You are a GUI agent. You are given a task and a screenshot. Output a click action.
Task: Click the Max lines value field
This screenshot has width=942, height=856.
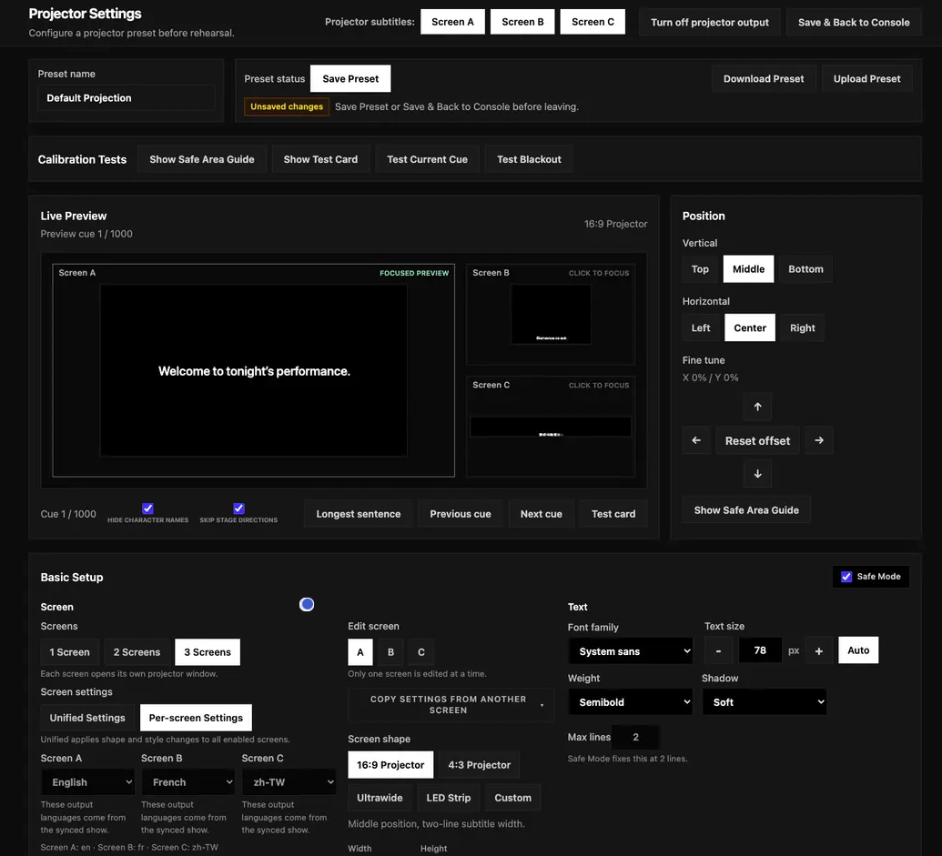635,737
